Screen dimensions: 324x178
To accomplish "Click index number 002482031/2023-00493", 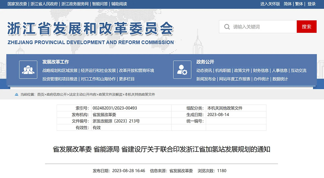I will click(x=115, y=108).
